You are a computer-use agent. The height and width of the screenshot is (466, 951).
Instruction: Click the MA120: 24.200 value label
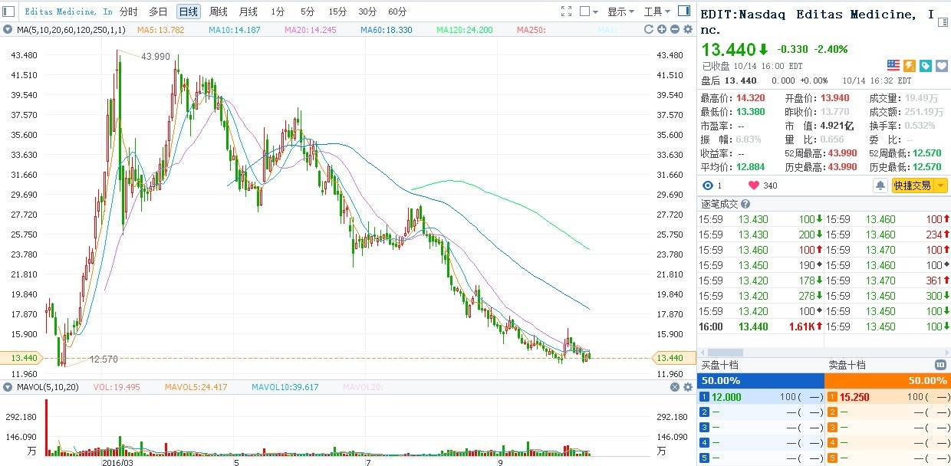[465, 30]
